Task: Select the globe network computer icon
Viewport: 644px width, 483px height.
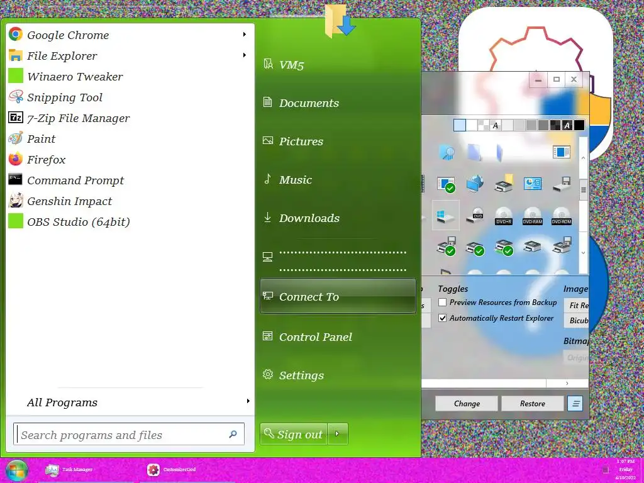Action: (475, 184)
